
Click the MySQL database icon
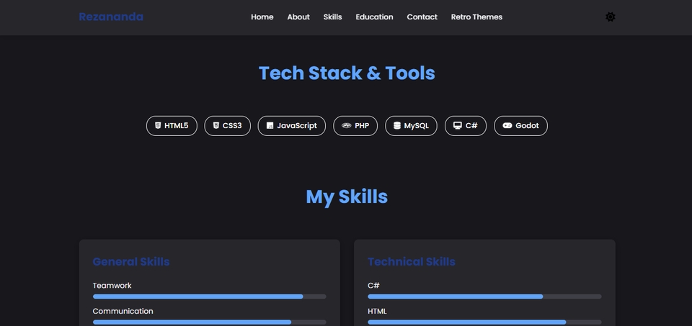click(396, 125)
